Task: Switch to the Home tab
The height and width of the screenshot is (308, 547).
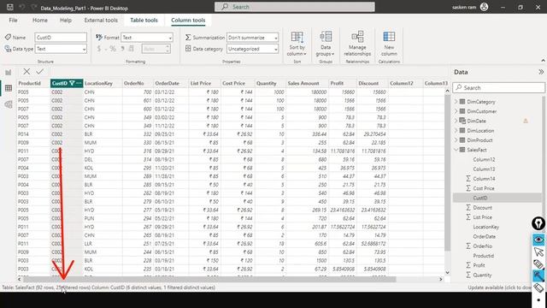Action: [40, 21]
